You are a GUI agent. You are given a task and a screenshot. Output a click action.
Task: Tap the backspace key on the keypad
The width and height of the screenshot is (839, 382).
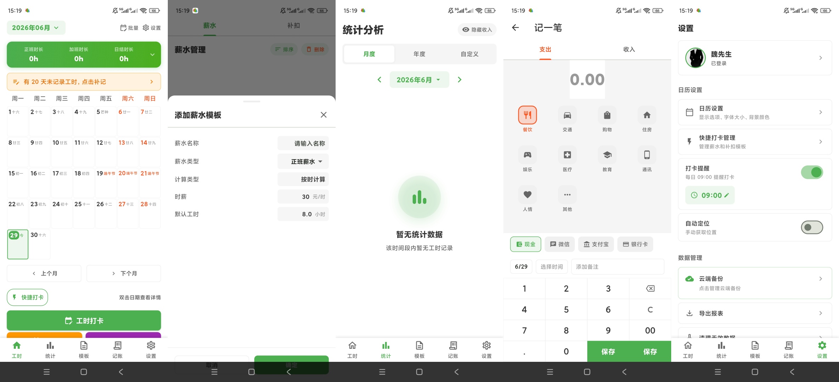650,289
